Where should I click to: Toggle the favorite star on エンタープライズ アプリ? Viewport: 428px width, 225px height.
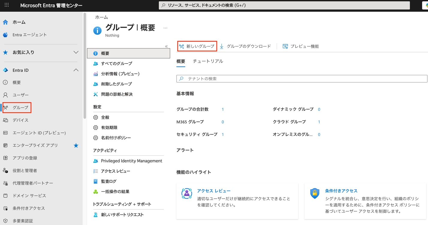[76, 145]
